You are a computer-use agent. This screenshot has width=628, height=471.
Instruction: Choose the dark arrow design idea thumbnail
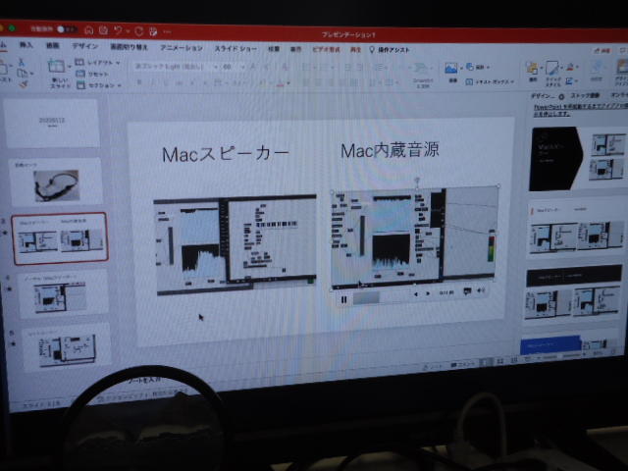coord(579,159)
